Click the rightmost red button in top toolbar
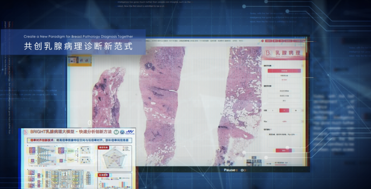Image resolution: width=371 pixels, height=189 pixels. [x=299, y=41]
